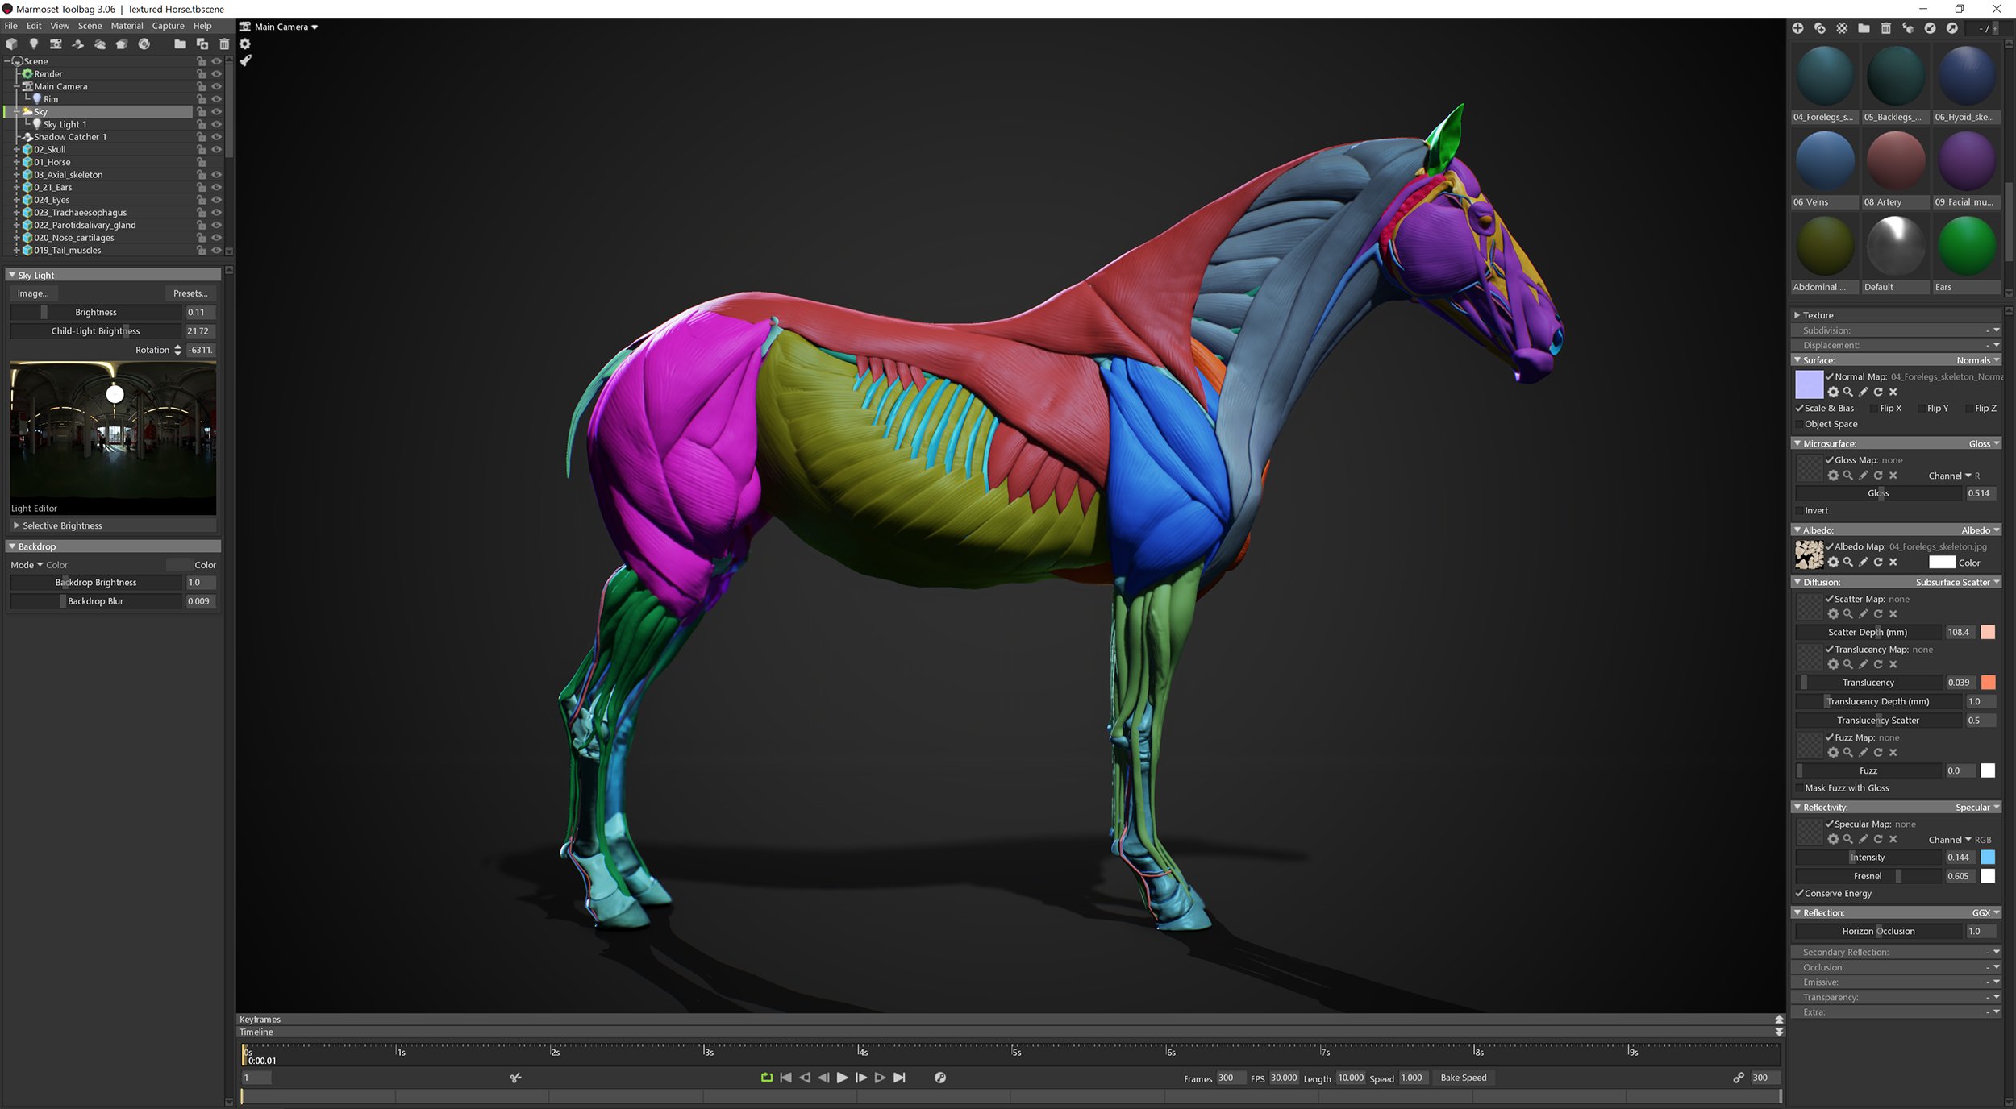Click the Bake Speed button
2016x1109 pixels.
(x=1464, y=1078)
